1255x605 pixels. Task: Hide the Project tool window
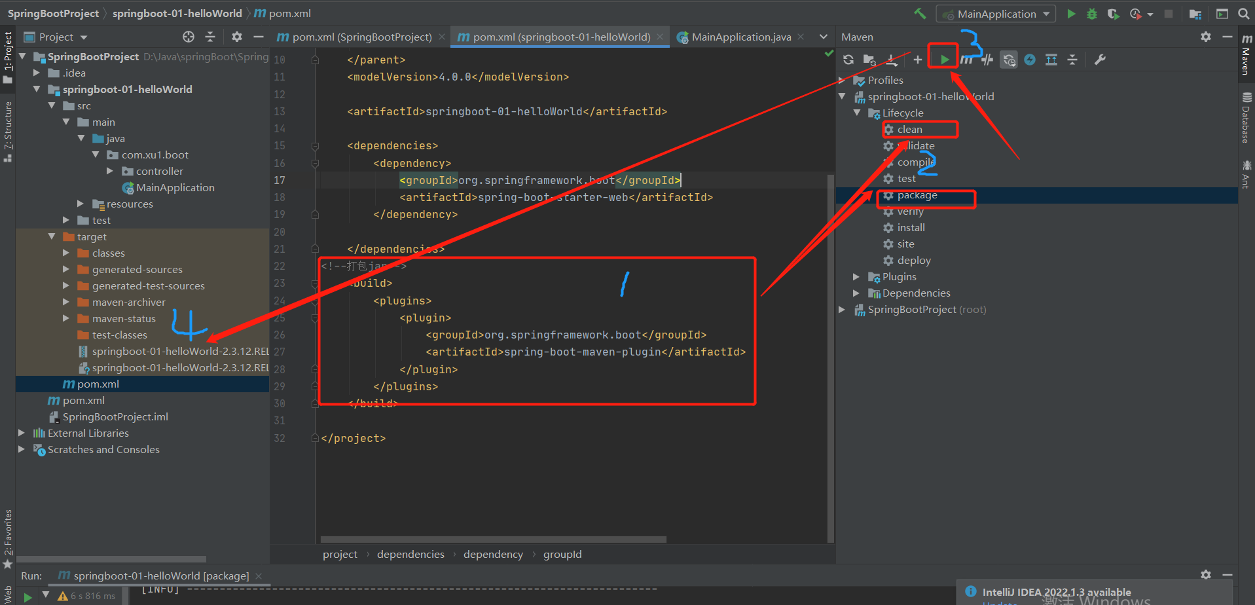point(259,37)
